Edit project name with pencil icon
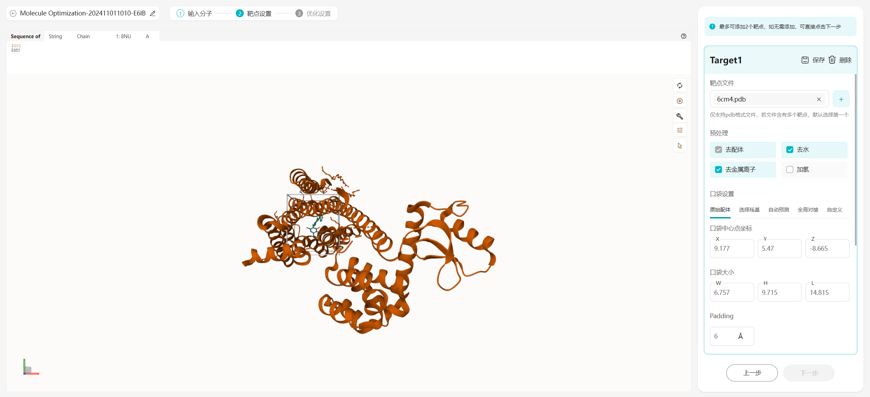Image resolution: width=870 pixels, height=397 pixels. [x=153, y=13]
